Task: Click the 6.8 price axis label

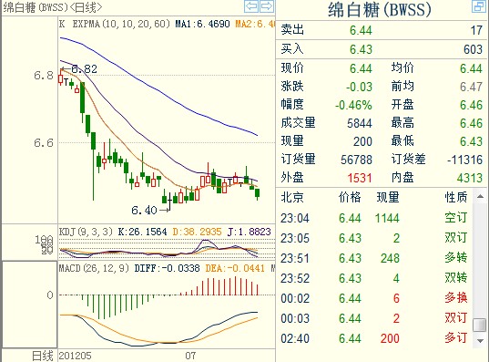Action: [x=44, y=76]
